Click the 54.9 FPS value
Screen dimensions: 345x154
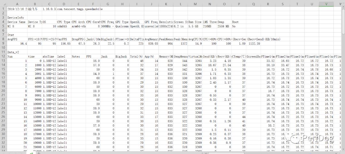pos(93,73)
